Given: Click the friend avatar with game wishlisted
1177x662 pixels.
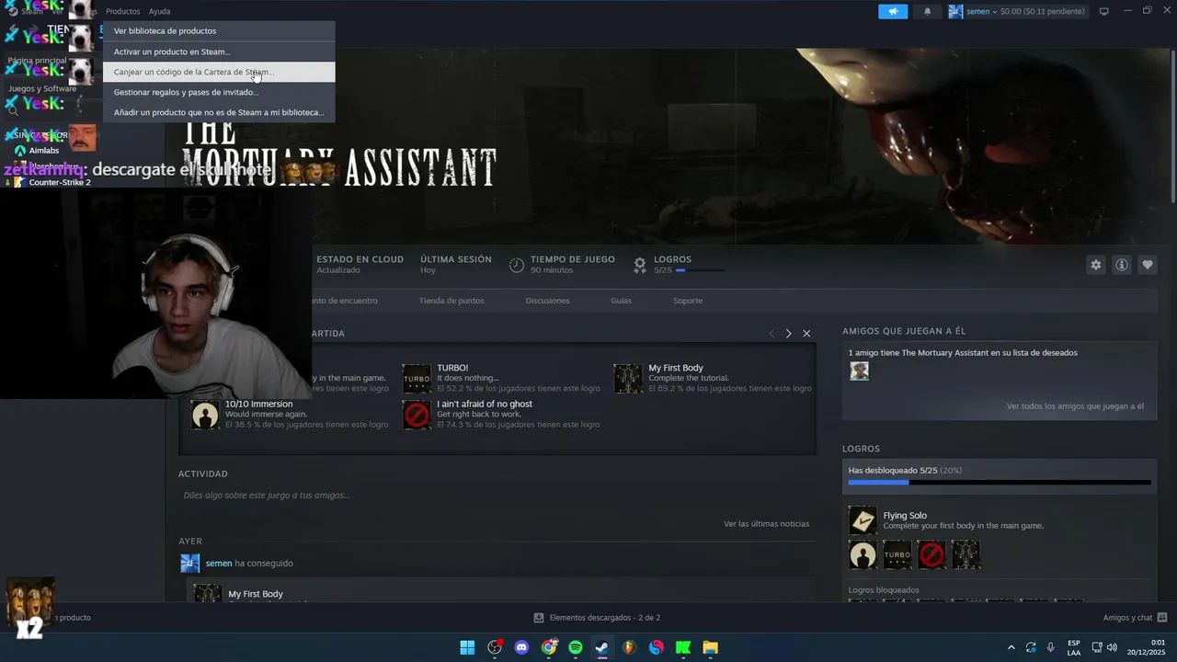Looking at the screenshot, I should tap(859, 371).
